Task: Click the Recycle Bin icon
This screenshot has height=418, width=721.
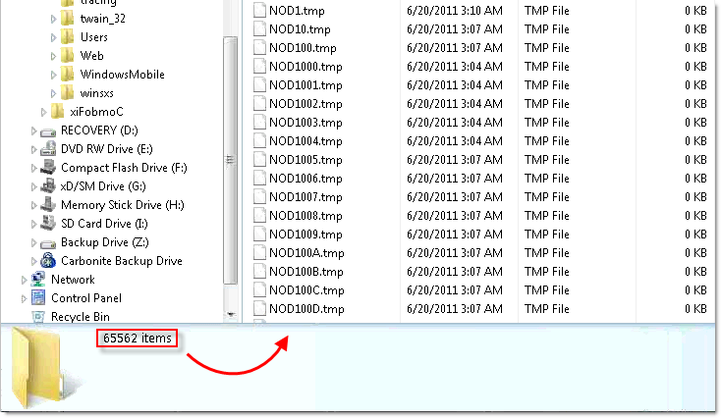Action: pos(38,317)
